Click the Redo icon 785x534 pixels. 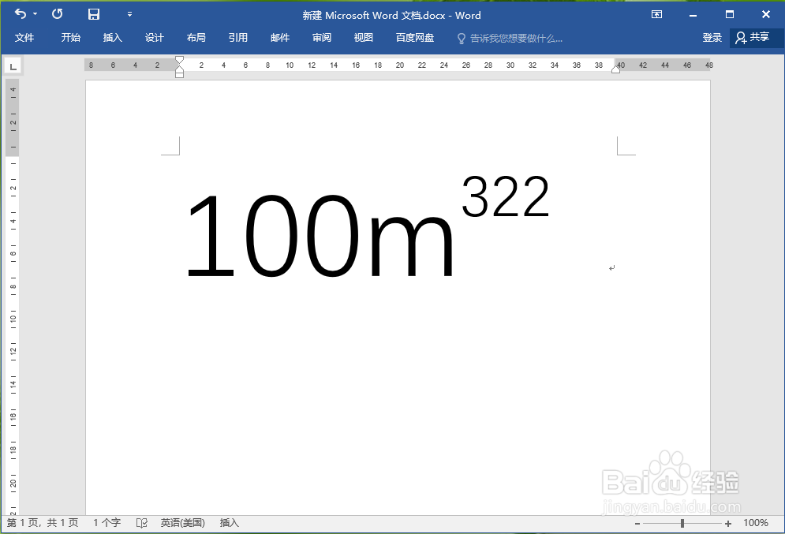[56, 14]
